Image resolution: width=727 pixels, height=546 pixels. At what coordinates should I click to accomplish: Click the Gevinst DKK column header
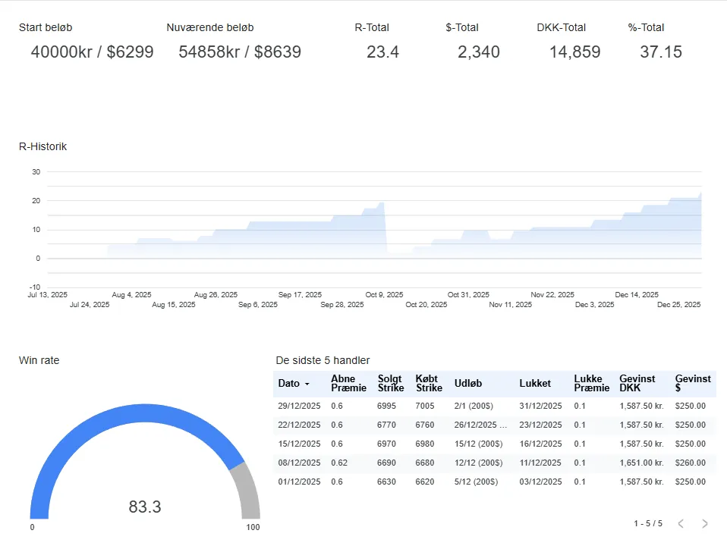coord(637,383)
